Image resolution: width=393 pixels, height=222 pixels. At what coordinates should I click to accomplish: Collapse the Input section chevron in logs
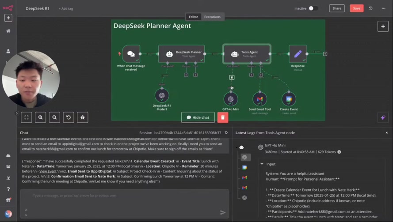point(262,164)
